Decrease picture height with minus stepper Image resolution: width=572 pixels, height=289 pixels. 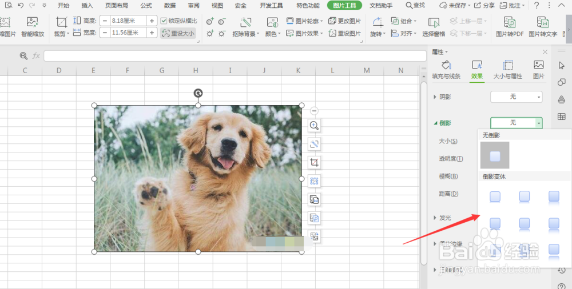pos(105,21)
